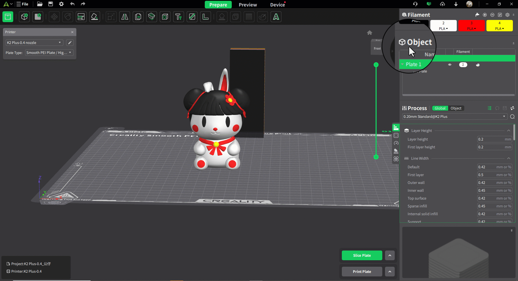
Task: Toggle Plate 1 visibility eye icon
Action: pyautogui.click(x=450, y=65)
